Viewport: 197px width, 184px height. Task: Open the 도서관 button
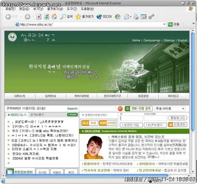pyautogui.click(x=43, y=172)
